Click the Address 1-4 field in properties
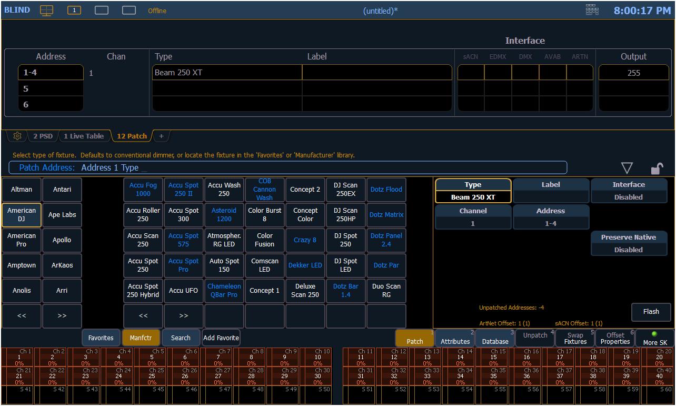The width and height of the screenshot is (676, 406). 551,217
